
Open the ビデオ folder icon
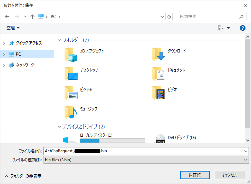tap(159, 93)
